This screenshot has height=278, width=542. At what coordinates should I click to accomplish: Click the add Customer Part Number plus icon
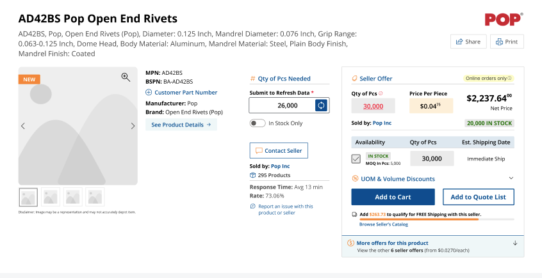[x=149, y=93]
